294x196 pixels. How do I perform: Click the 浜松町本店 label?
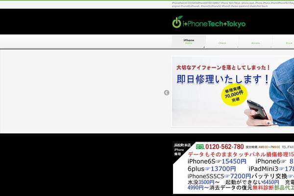(182, 145)
